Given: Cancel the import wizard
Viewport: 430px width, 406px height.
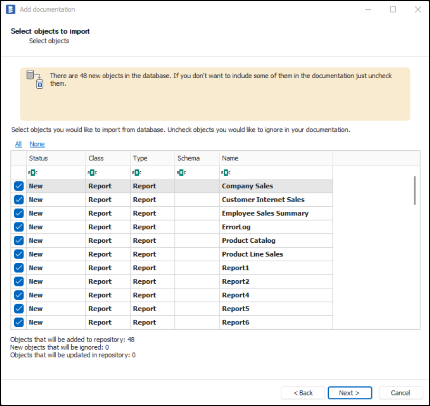Looking at the screenshot, I should (x=401, y=393).
